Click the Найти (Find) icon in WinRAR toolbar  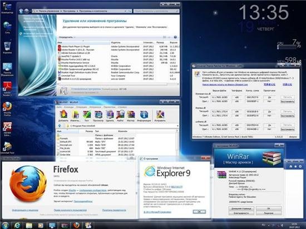120,116
